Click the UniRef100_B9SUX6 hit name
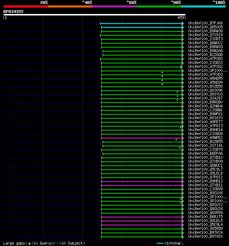Viewport: 229px width, 246px height. (x=205, y=193)
